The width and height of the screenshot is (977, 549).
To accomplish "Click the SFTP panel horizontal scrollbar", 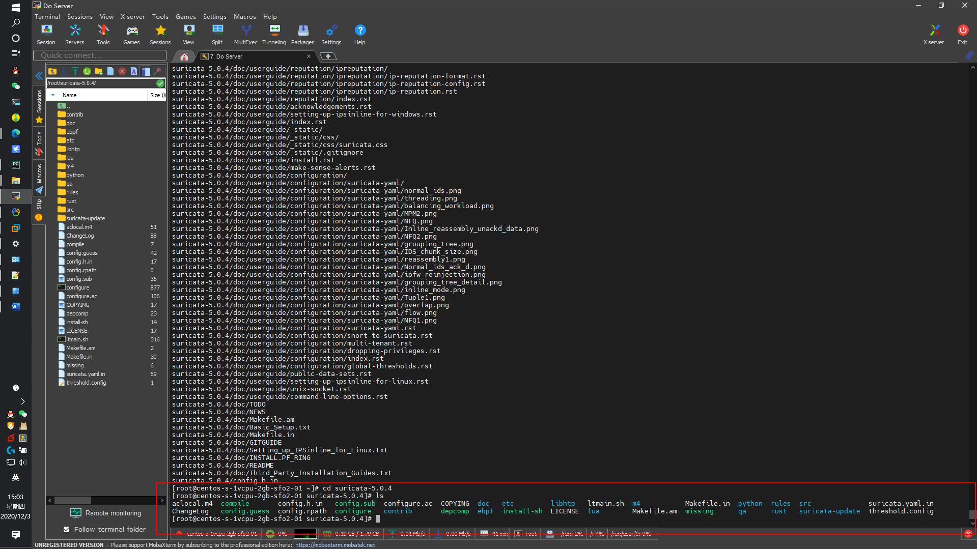I will click(106, 500).
